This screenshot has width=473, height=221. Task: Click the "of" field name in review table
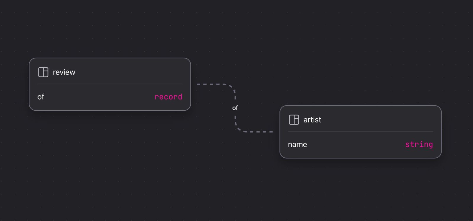(x=41, y=97)
